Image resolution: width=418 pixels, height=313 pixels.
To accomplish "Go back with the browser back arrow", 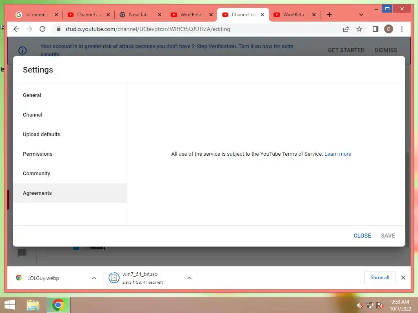I will tap(16, 29).
